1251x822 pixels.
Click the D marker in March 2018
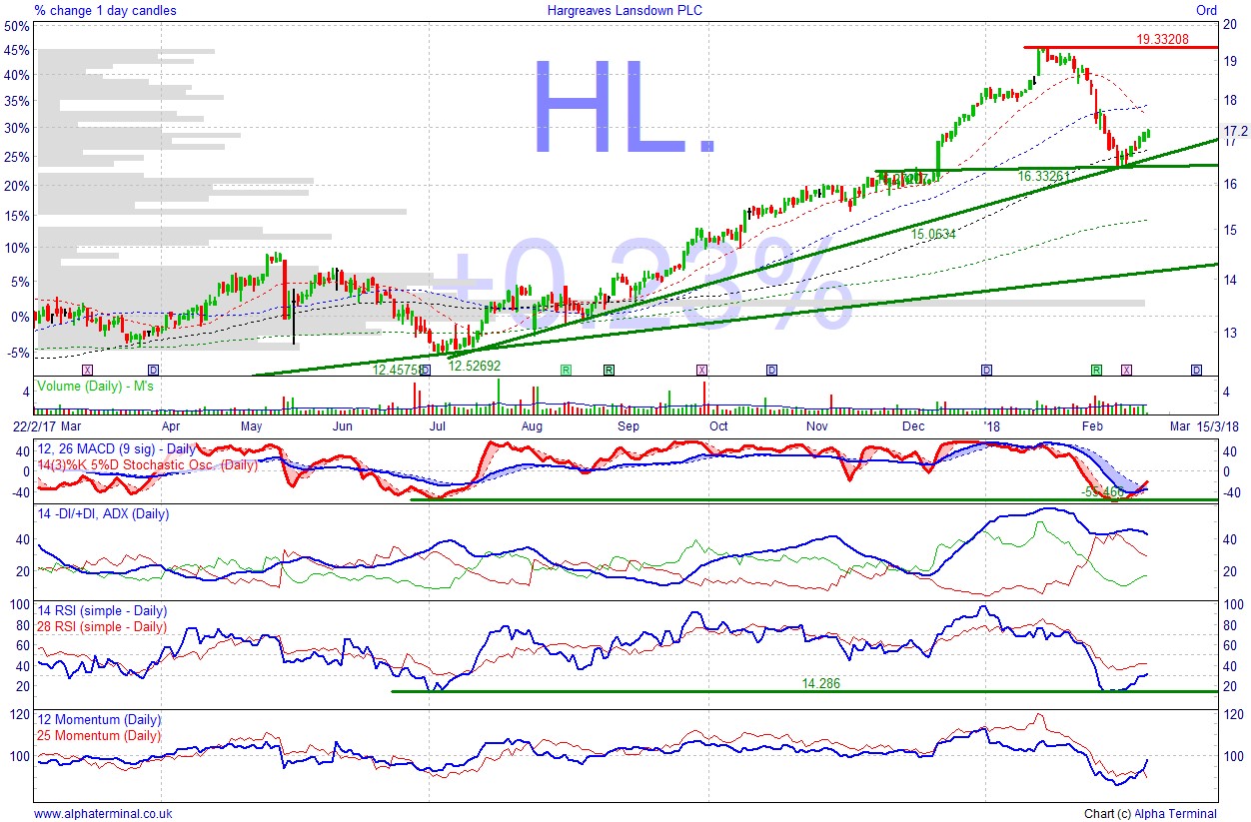[x=1196, y=370]
